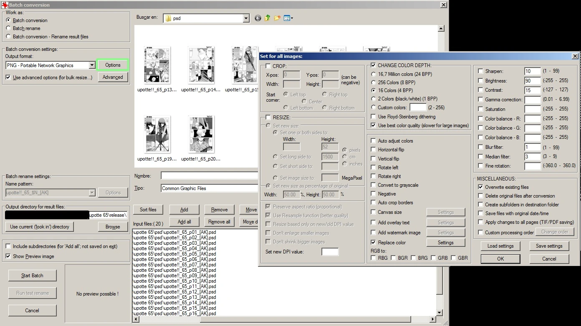This screenshot has width=581, height=326.
Task: Select the Batch conversion radio option
Action: pyautogui.click(x=8, y=20)
